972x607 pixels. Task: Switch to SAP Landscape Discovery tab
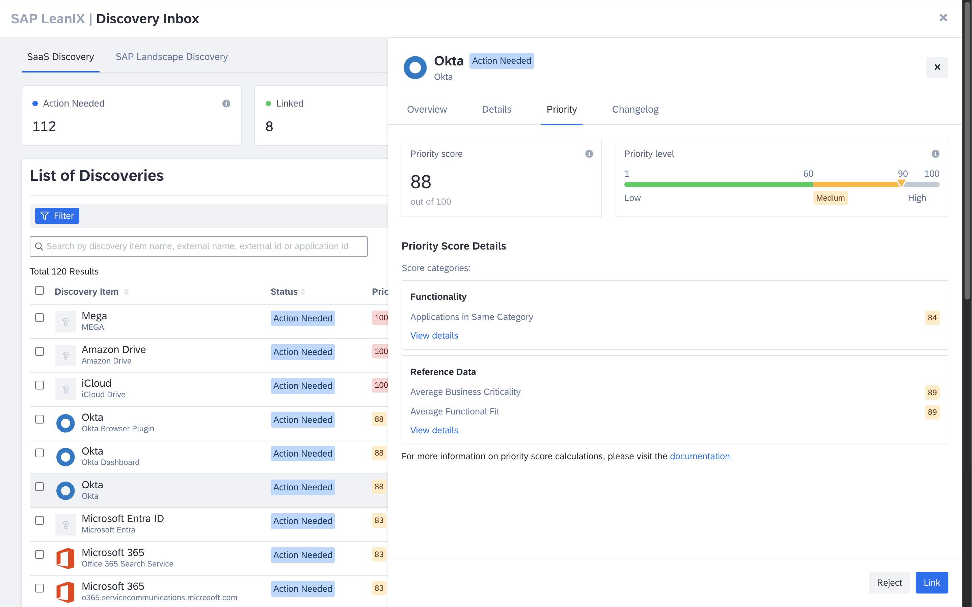click(171, 57)
